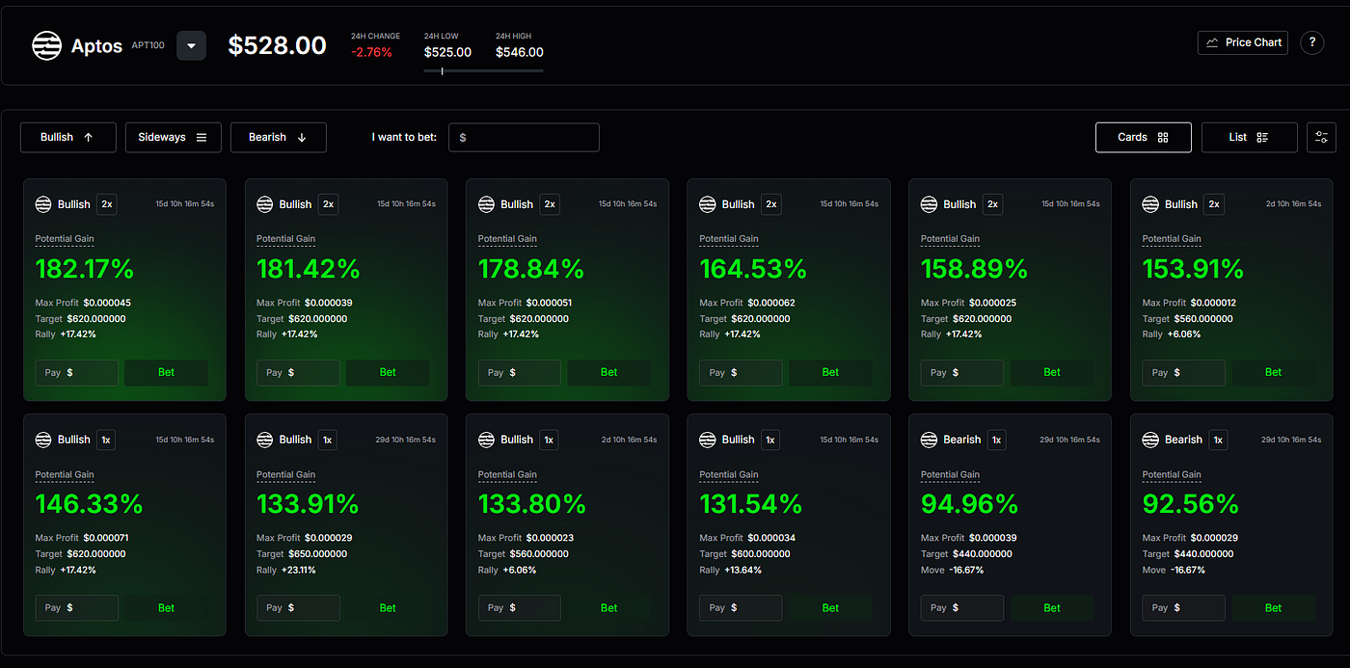Focus the Pay field on the 94.96% card
1350x668 pixels.
click(x=962, y=608)
